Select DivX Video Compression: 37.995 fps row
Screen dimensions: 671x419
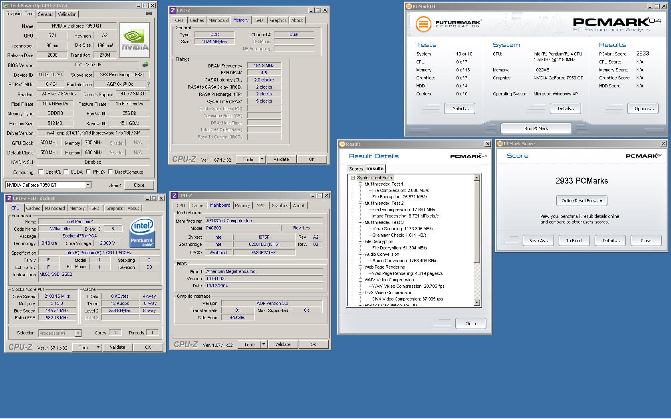(407, 299)
